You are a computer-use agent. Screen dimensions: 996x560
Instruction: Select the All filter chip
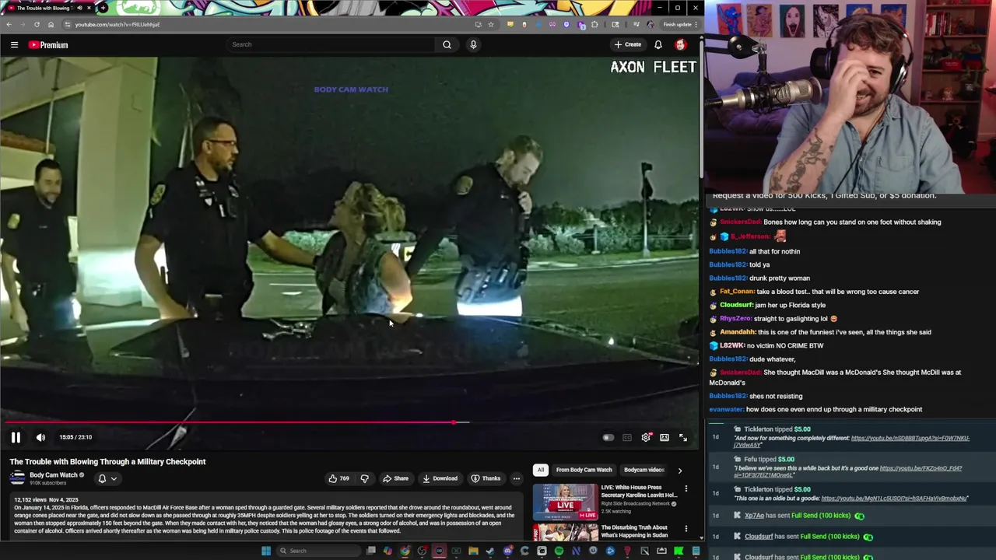pos(540,470)
